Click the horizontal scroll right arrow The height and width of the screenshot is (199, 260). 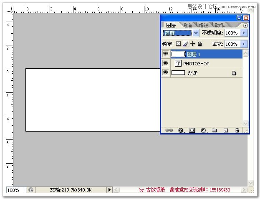pos(244,189)
